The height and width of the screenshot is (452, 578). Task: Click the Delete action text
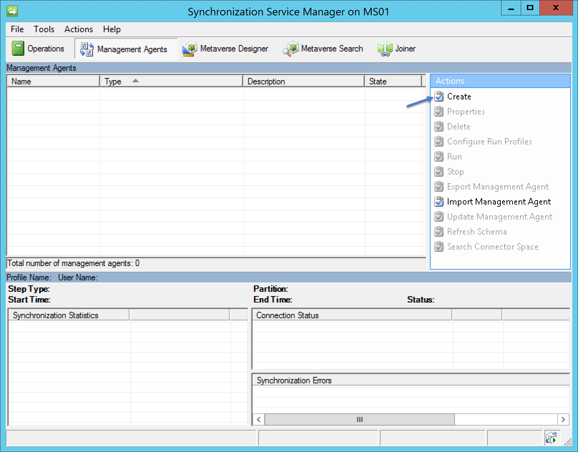pyautogui.click(x=459, y=127)
